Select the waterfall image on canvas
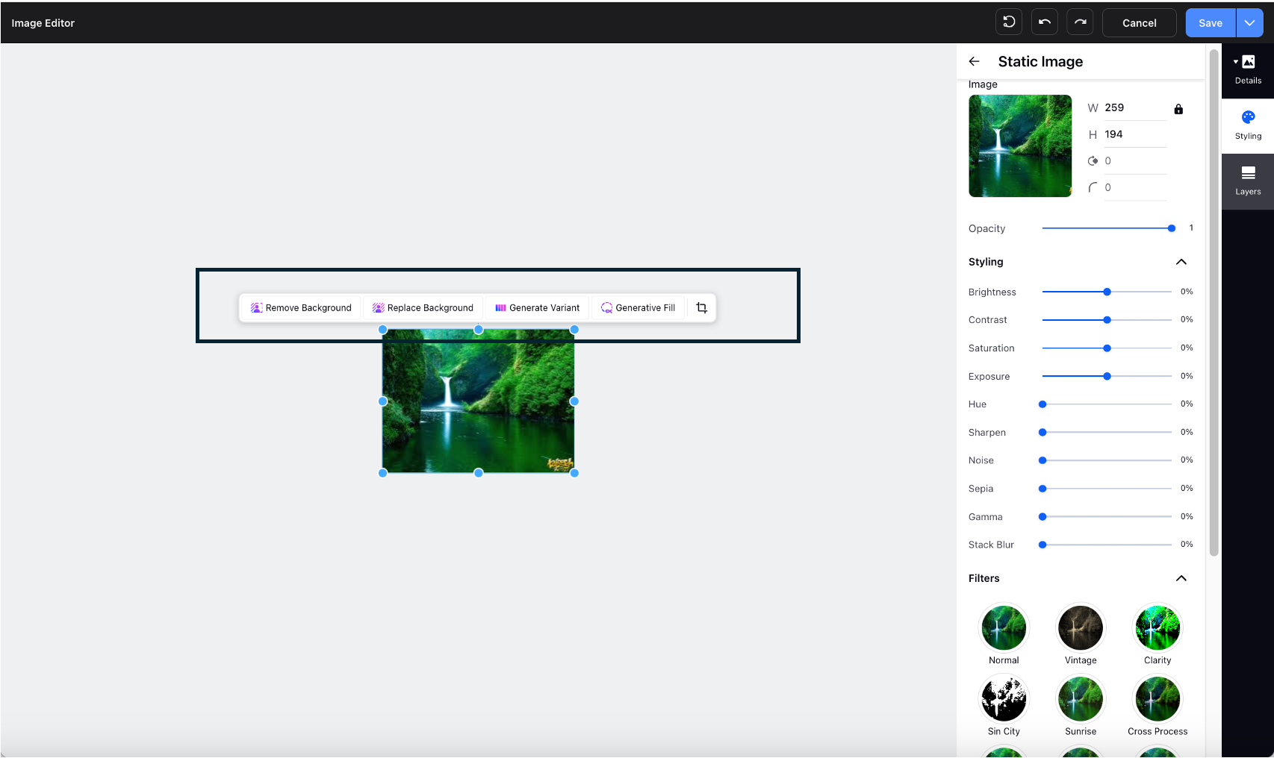Image resolution: width=1274 pixels, height=758 pixels. click(x=478, y=401)
